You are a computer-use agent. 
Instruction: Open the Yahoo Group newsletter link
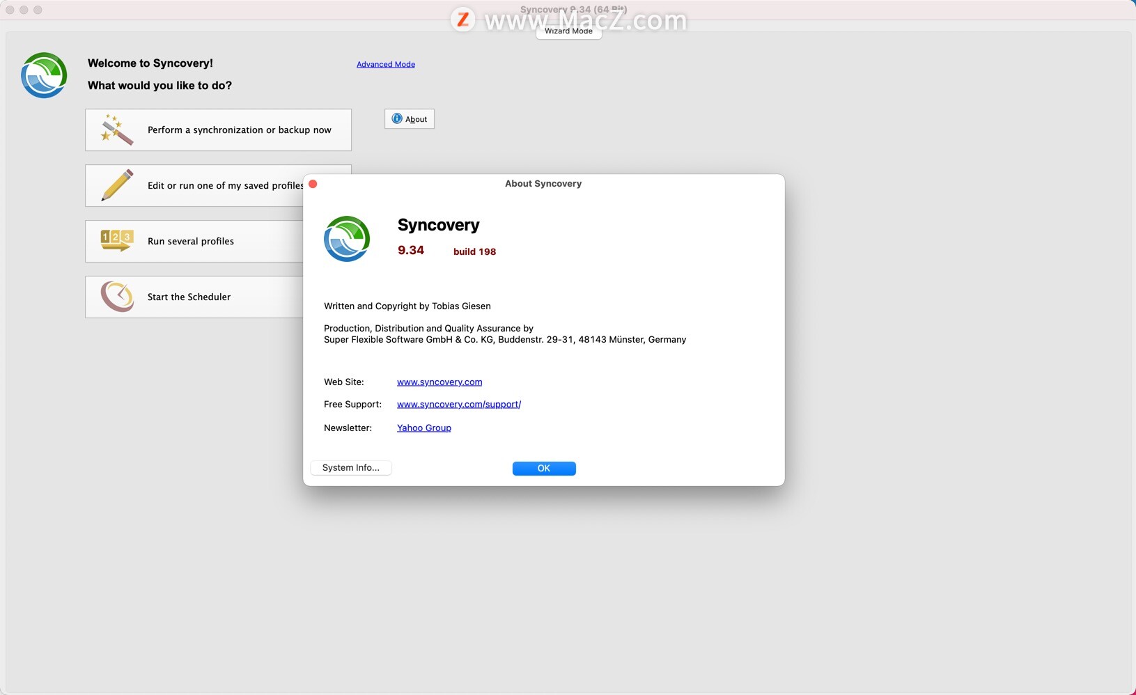(x=424, y=428)
